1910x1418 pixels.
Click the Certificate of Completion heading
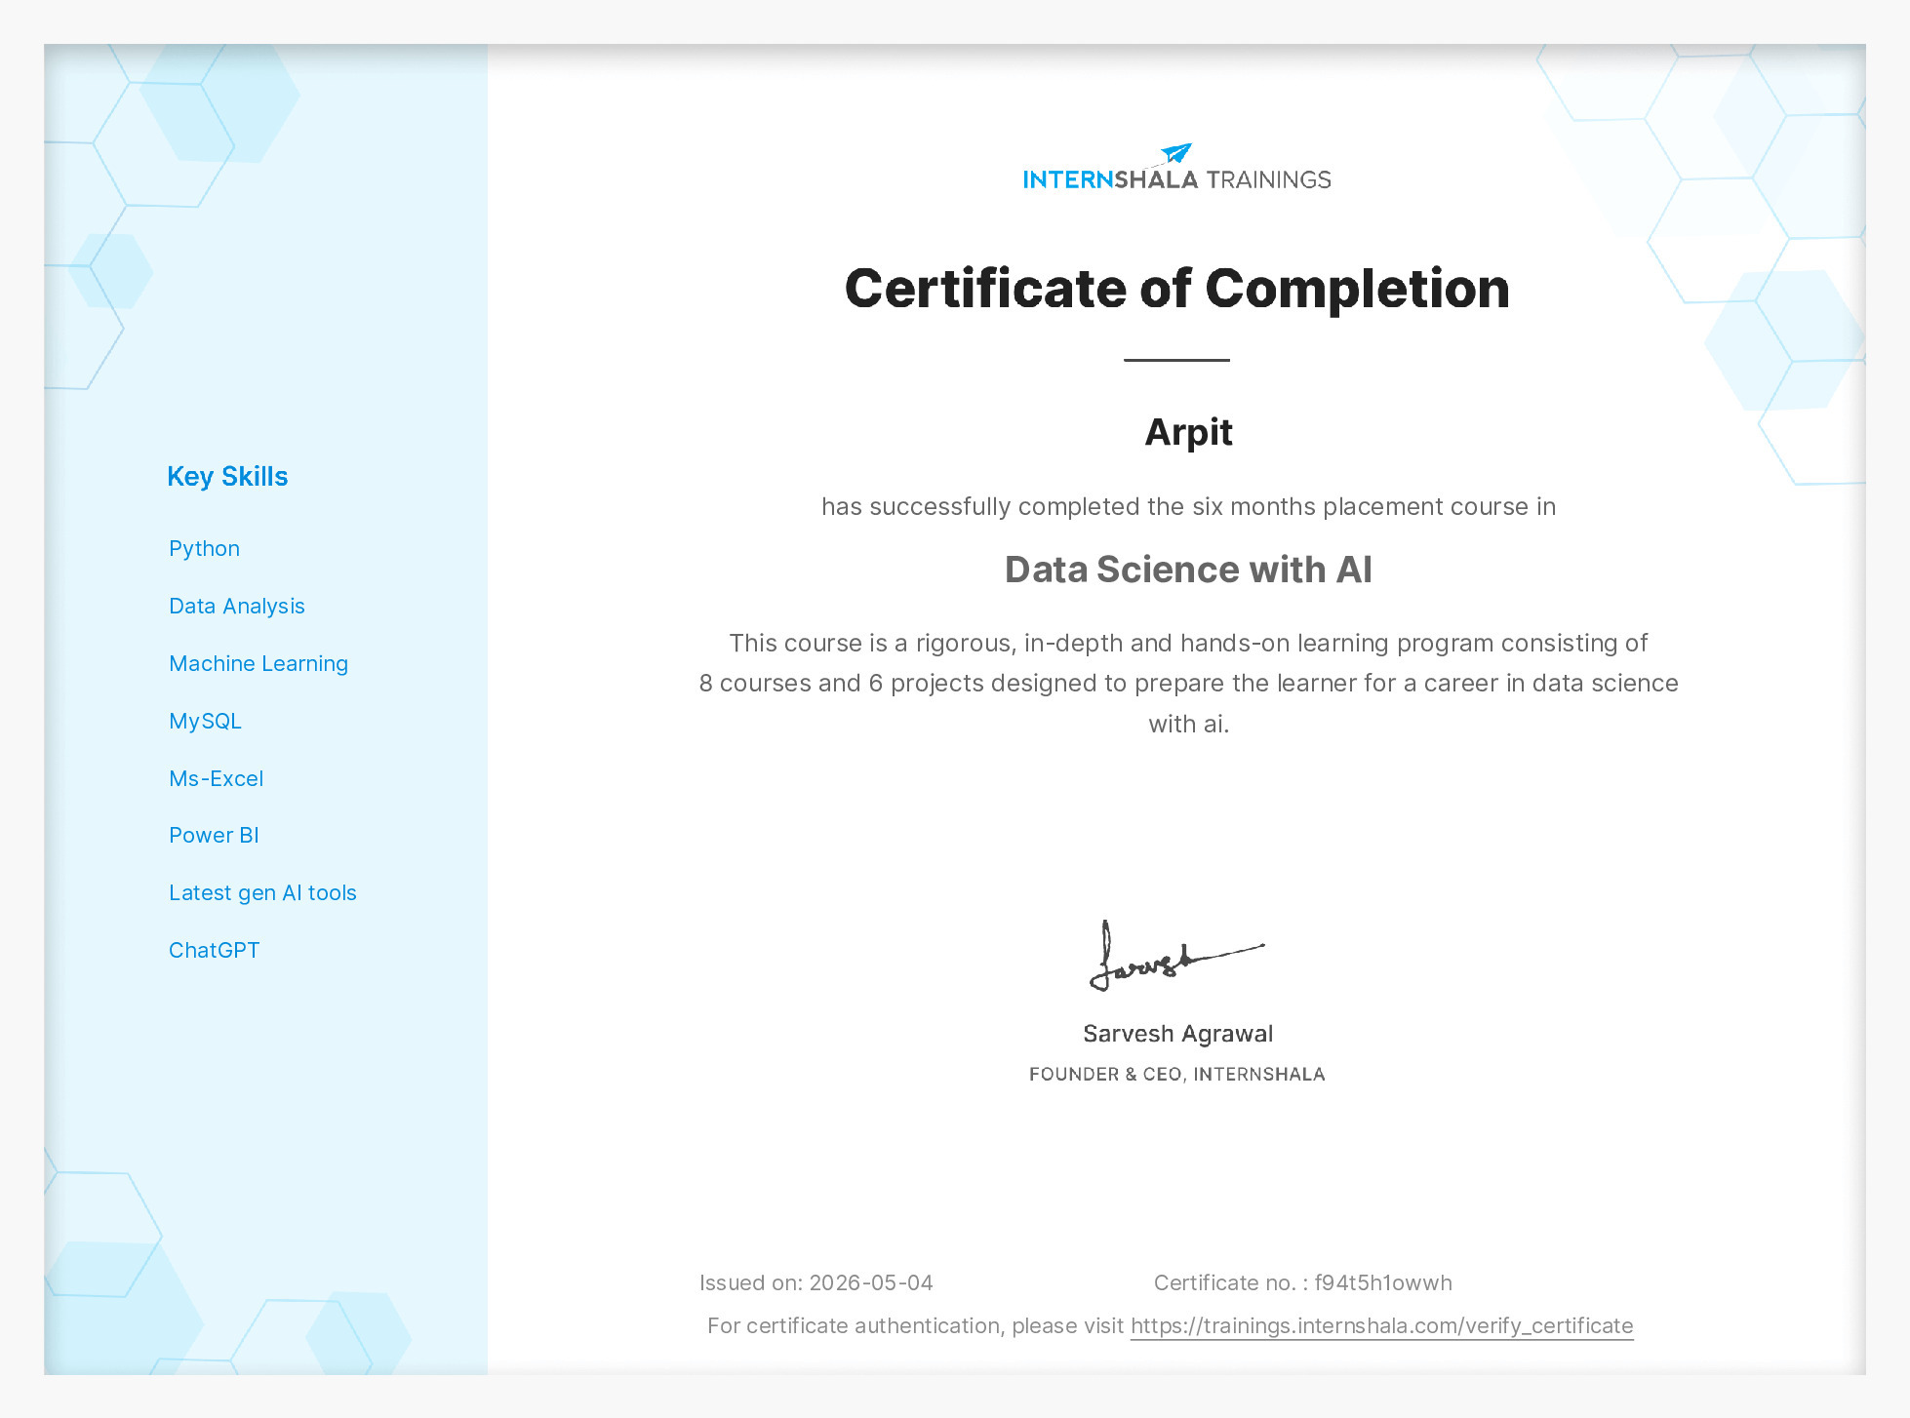1176,289
